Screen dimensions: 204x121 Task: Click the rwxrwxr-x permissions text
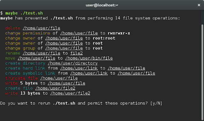pyautogui.click(x=119, y=33)
